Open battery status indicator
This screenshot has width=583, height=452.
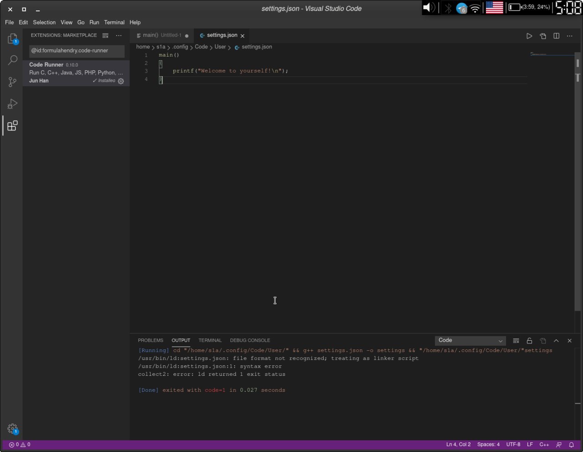tap(529, 7)
